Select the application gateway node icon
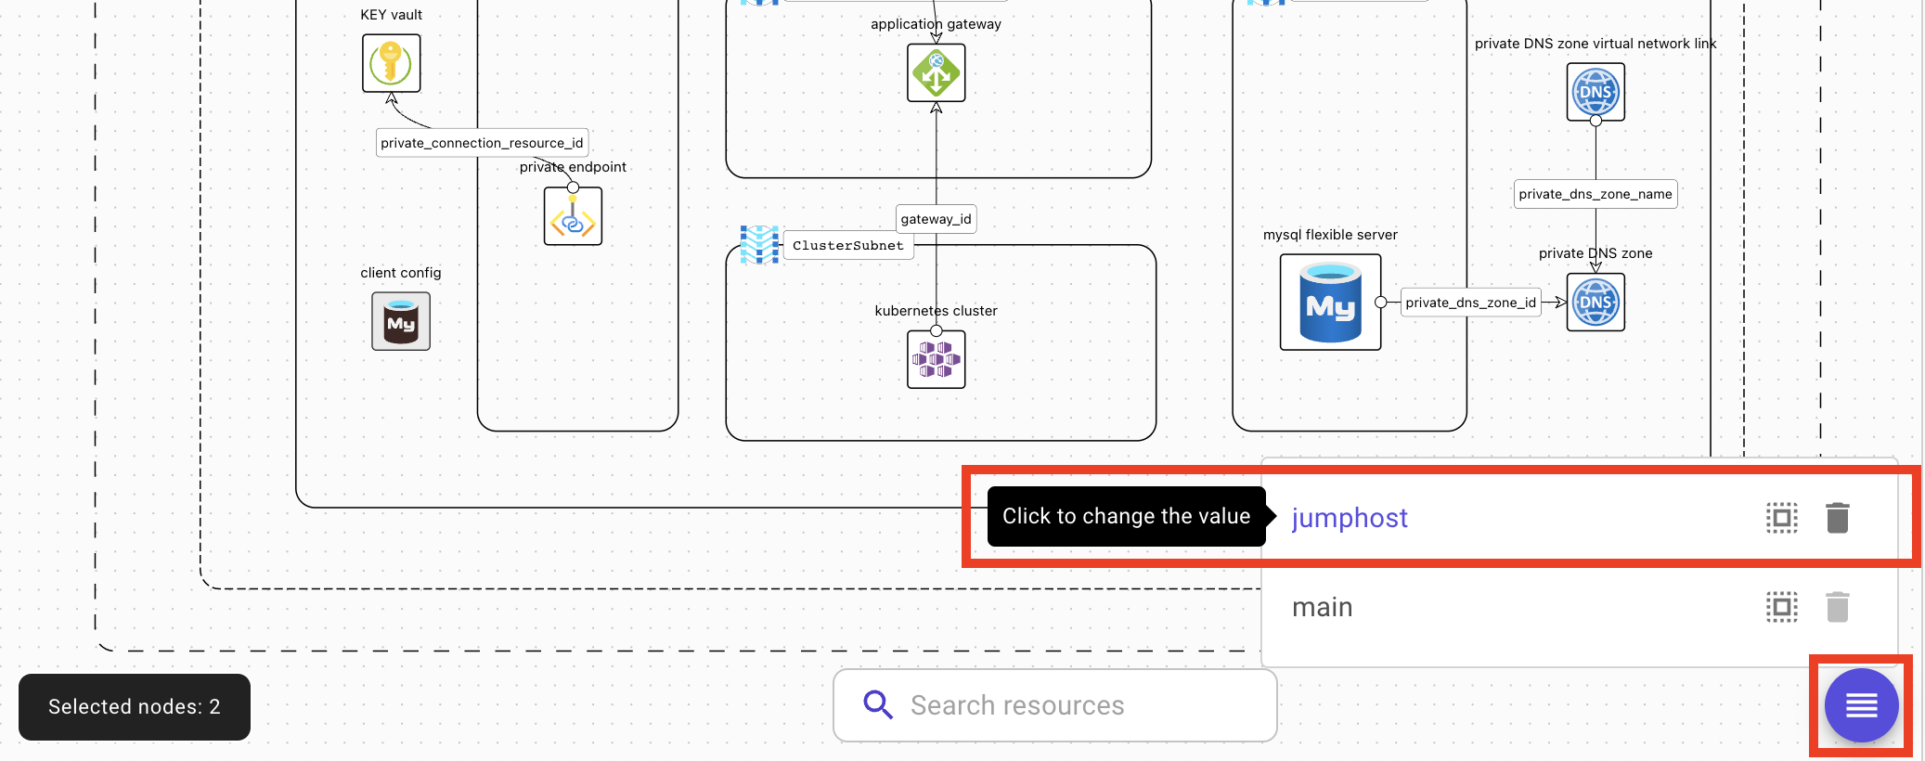Viewport: 1925px width, 761px height. pos(936,73)
